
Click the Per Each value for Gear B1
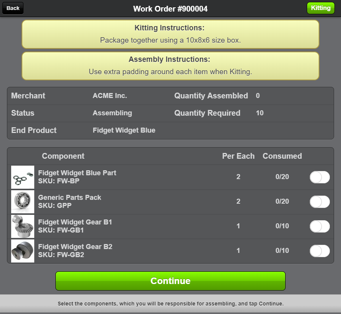click(238, 226)
